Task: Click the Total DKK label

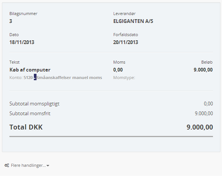Action: [x=26, y=127]
